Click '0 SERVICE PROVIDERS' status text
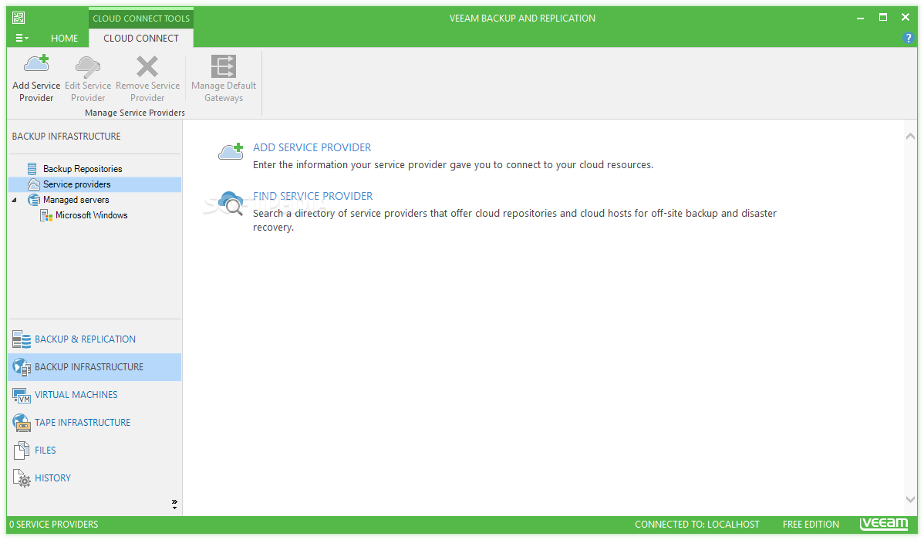Image resolution: width=924 pixels, height=540 pixels. 54,524
